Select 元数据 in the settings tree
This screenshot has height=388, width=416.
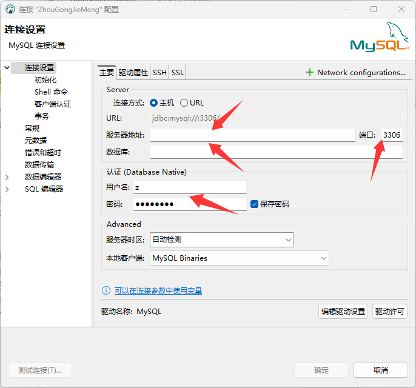click(36, 140)
